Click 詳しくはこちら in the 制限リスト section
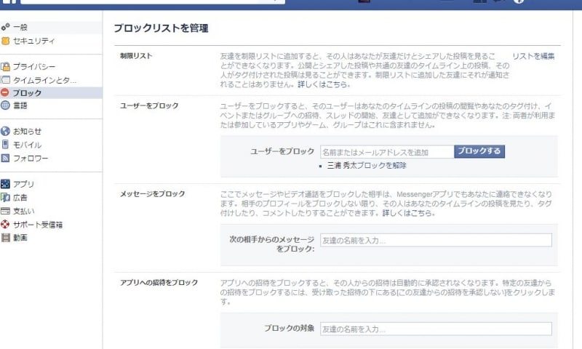 [324, 84]
